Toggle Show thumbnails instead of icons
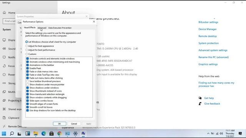246x138 pixels. [x=28, y=91]
